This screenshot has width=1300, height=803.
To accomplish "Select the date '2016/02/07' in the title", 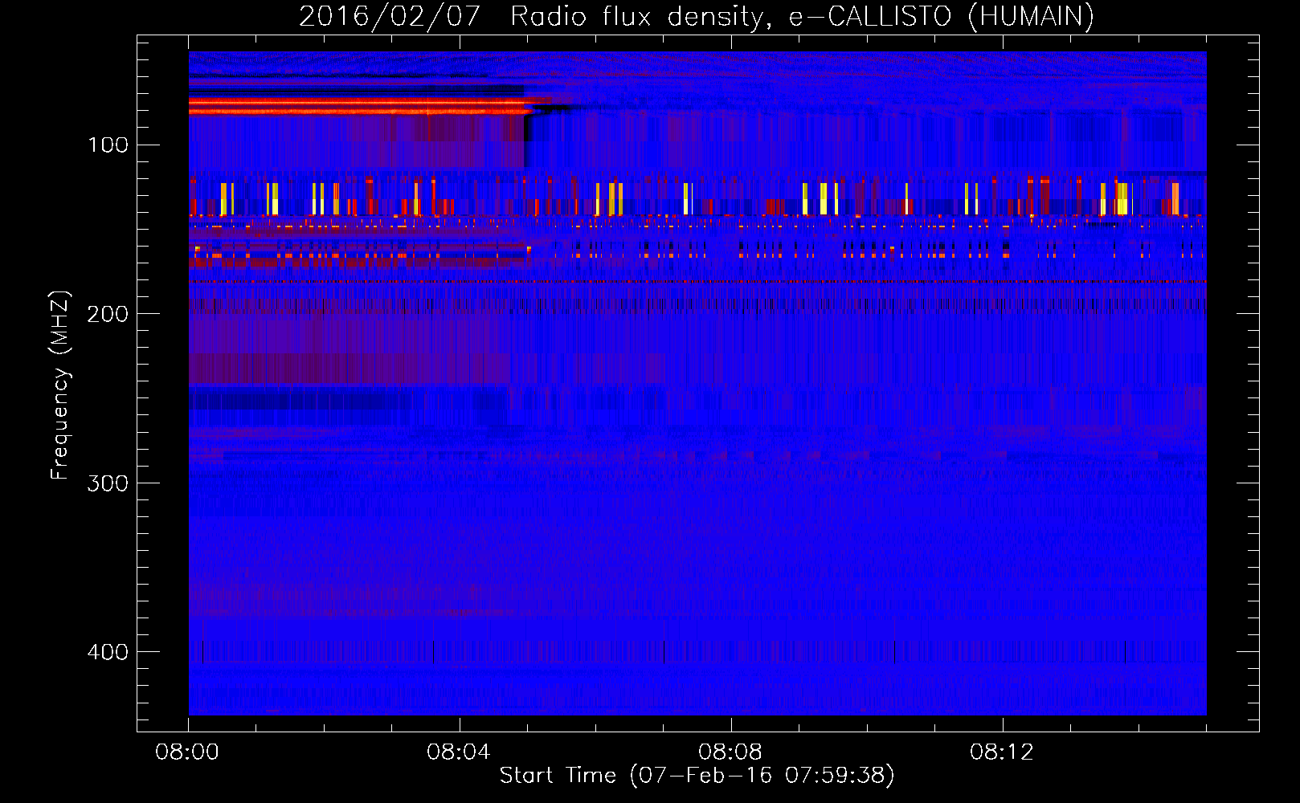I will (390, 16).
